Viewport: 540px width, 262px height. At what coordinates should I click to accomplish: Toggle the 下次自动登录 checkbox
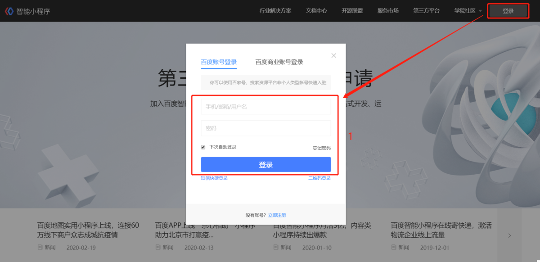coord(203,147)
